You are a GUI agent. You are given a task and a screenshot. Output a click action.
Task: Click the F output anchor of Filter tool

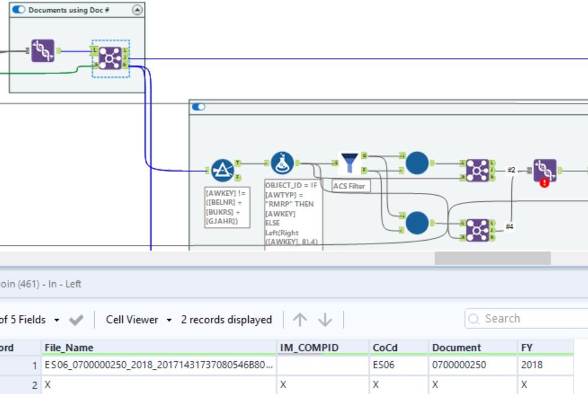click(x=238, y=177)
